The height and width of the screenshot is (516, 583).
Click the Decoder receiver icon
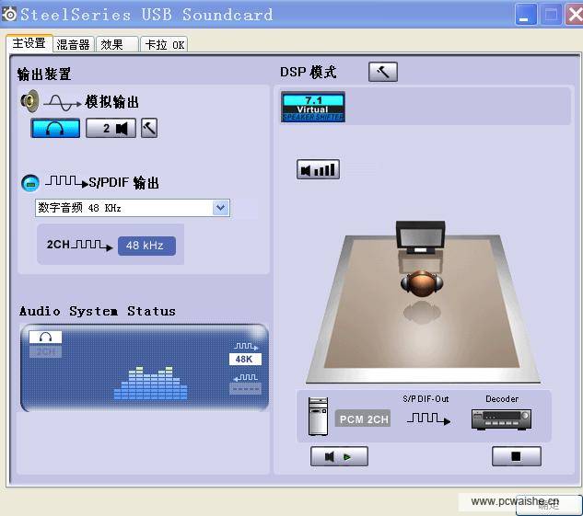501,419
